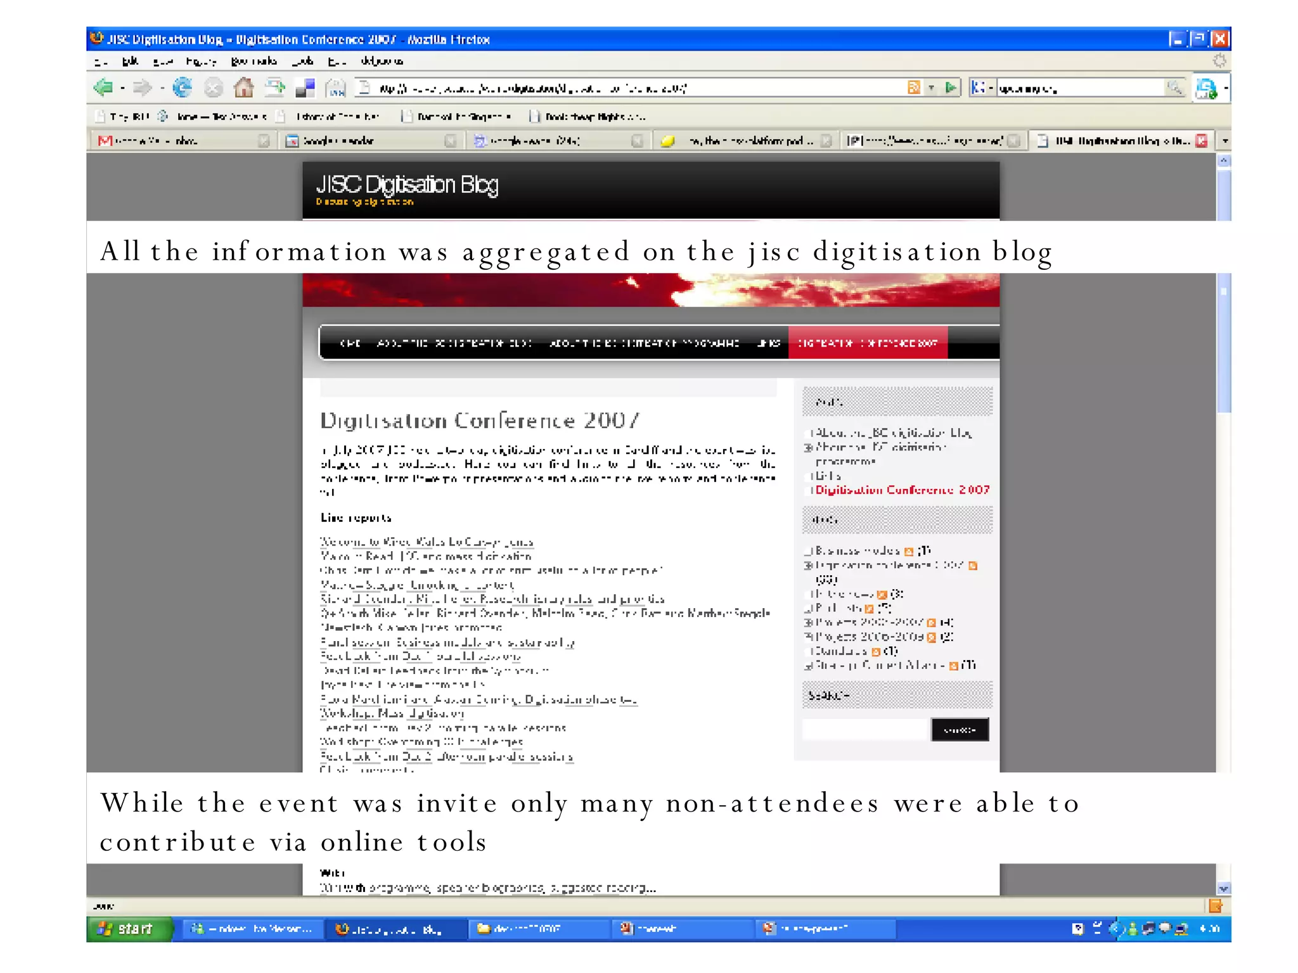Click Digitisation Conference 2007 red sidebar link
1298x973 pixels.
pyautogui.click(x=902, y=490)
